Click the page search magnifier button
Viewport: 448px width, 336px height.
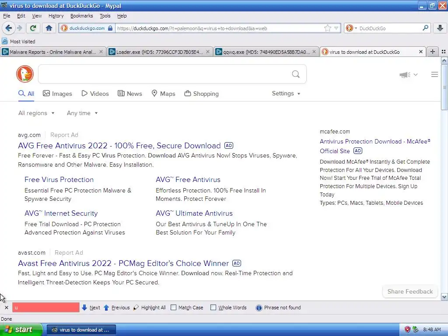click(296, 74)
